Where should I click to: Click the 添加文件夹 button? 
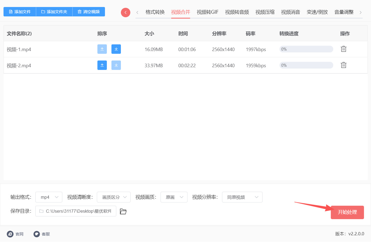pyautogui.click(x=54, y=12)
